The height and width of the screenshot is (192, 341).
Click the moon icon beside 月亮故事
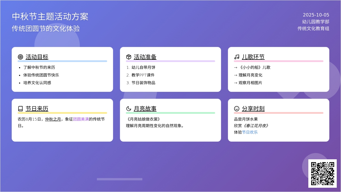click(x=129, y=109)
